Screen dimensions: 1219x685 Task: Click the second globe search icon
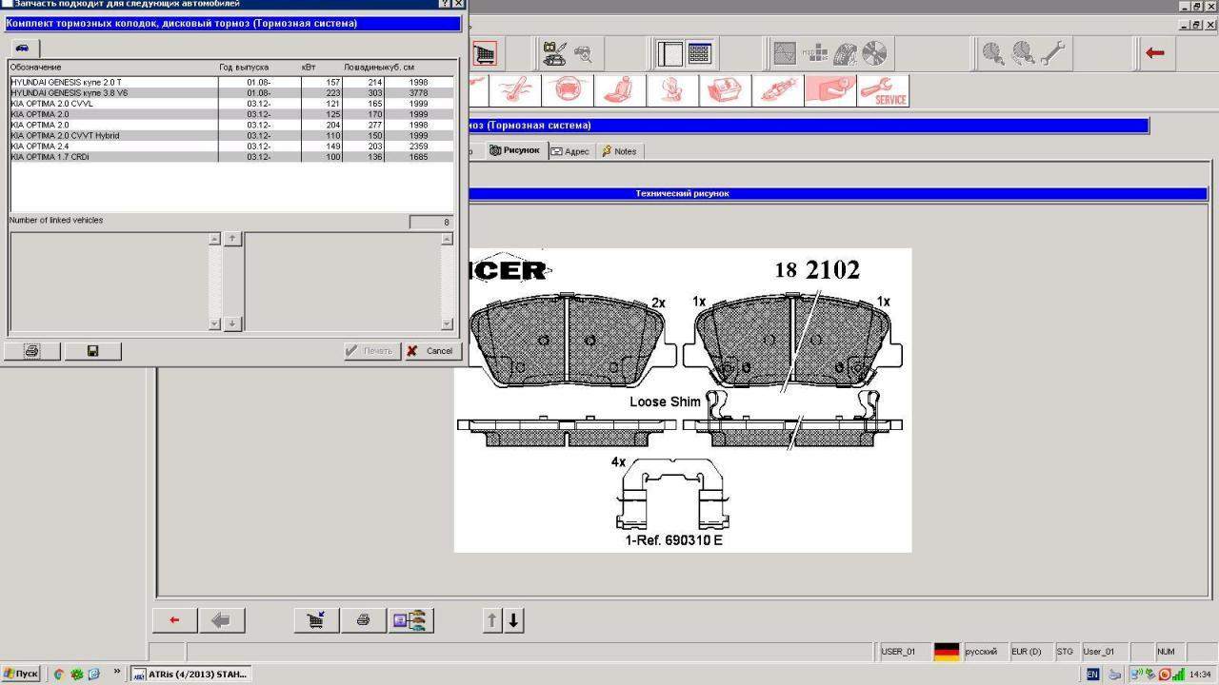pos(1023,53)
